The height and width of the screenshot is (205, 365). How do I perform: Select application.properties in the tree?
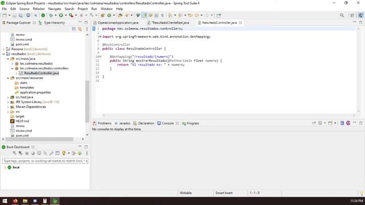click(x=35, y=92)
